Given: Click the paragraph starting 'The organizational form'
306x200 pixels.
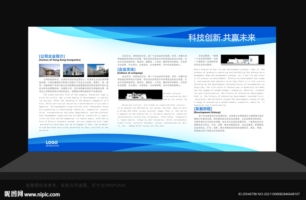Looking at the screenshot, I should (x=74, y=113).
